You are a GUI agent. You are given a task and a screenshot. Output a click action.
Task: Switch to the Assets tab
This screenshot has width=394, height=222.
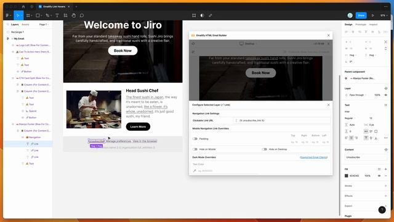point(25,25)
